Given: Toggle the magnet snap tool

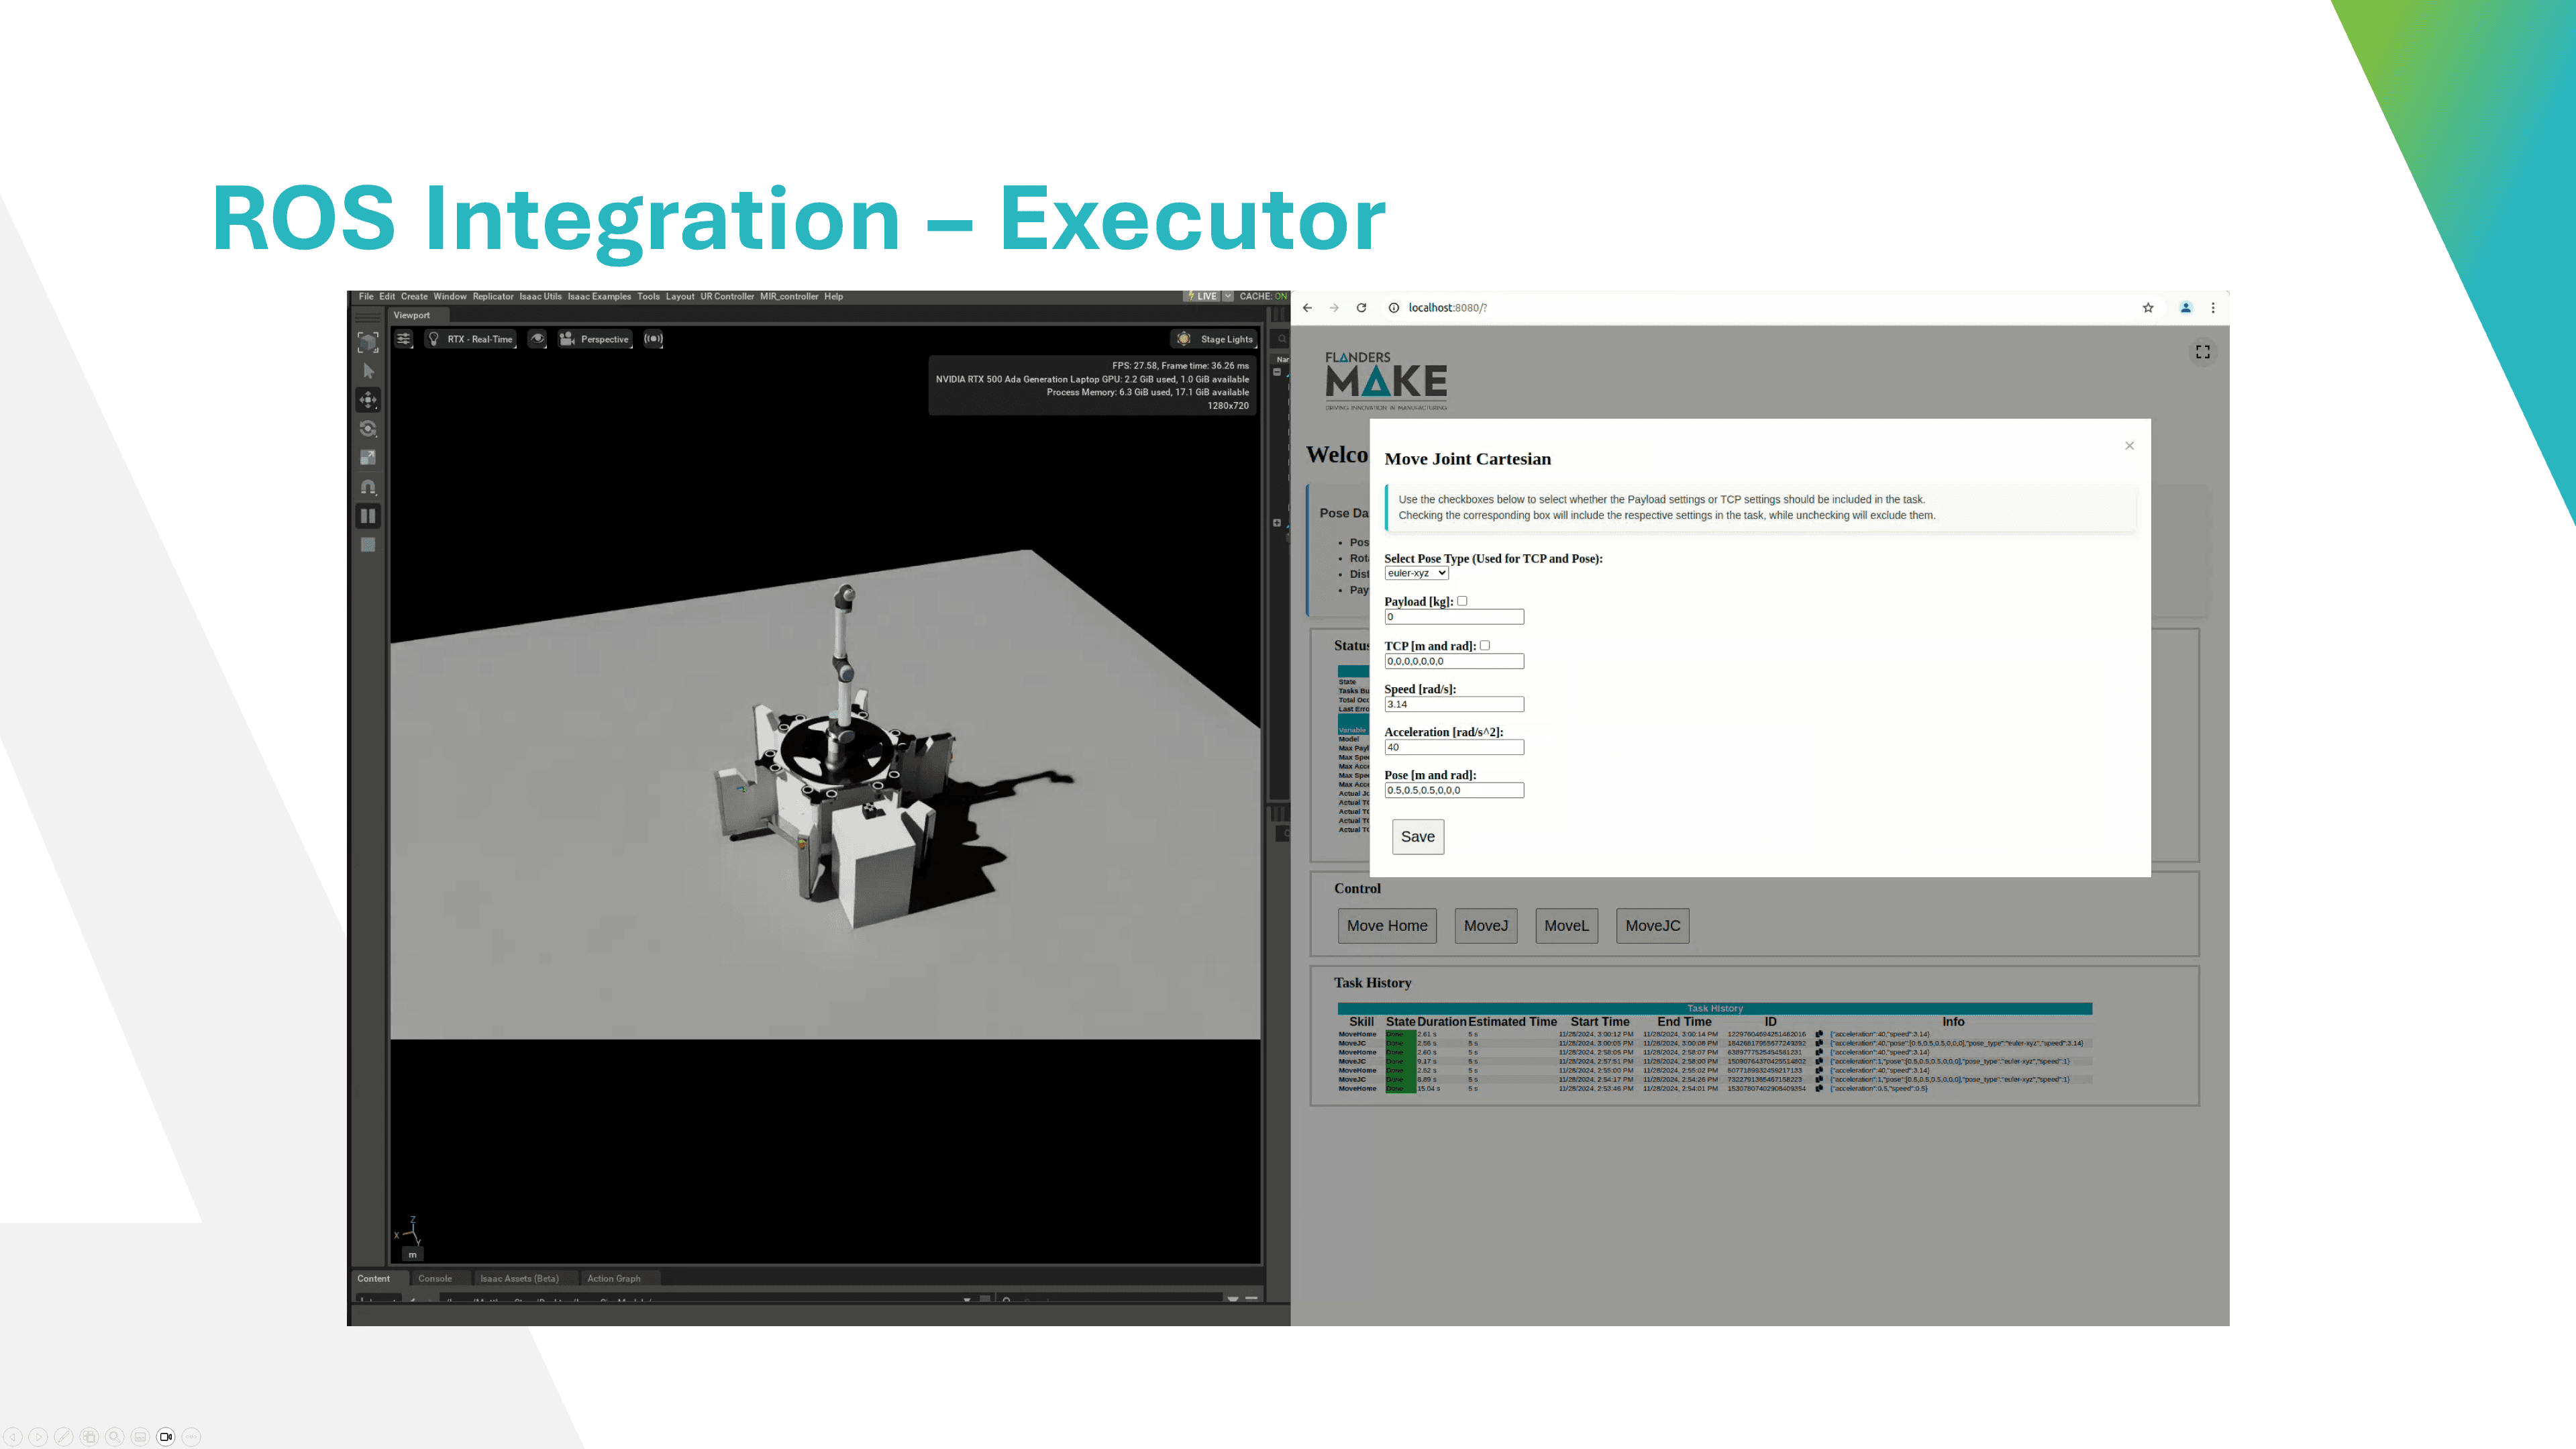Looking at the screenshot, I should pyautogui.click(x=368, y=487).
